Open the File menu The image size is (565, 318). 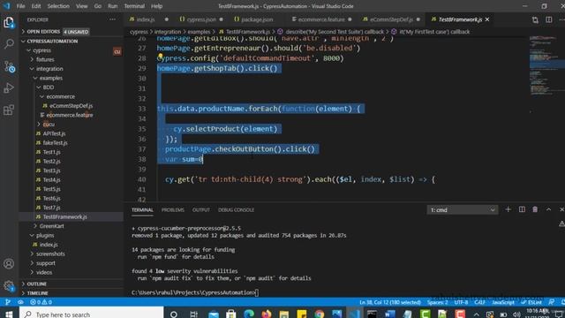(21, 6)
